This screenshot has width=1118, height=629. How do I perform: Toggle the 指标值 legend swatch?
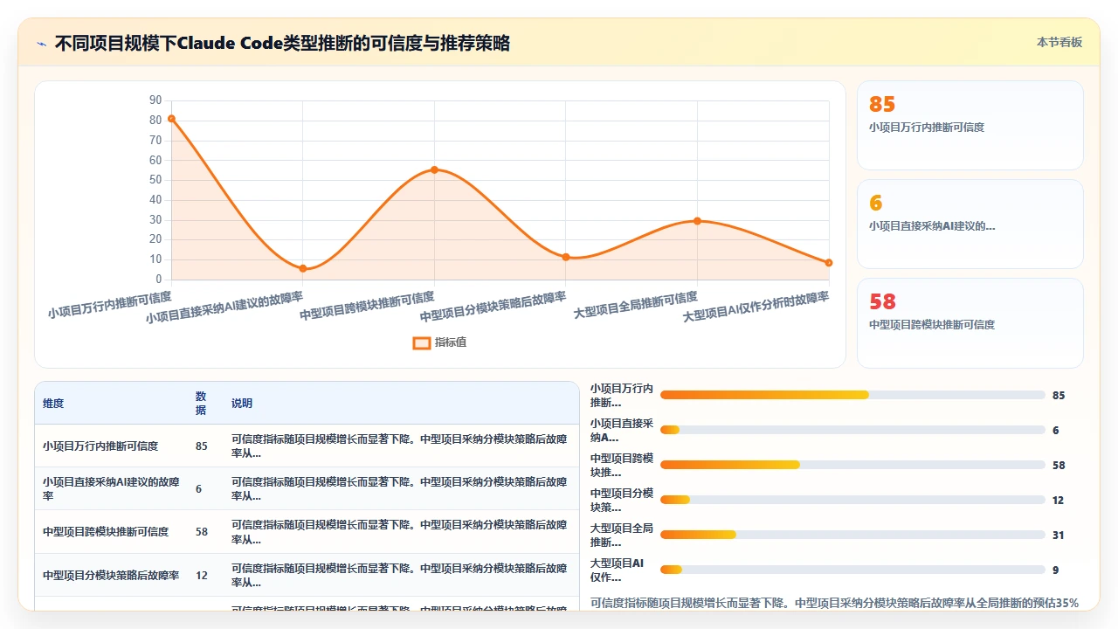tap(421, 342)
